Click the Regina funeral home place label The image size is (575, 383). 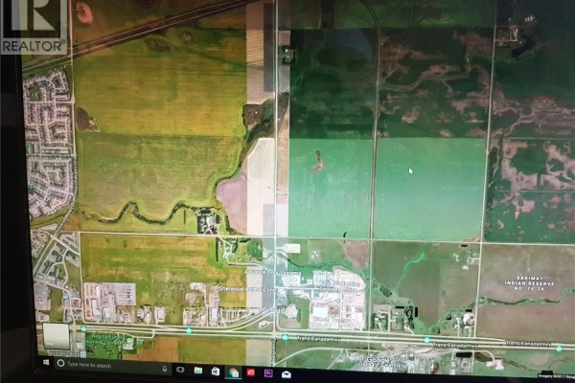tap(104, 338)
